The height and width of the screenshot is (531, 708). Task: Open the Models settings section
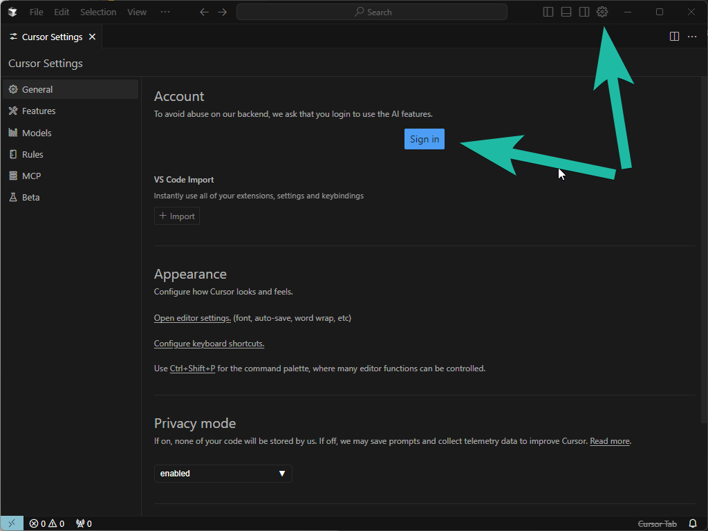(71, 133)
